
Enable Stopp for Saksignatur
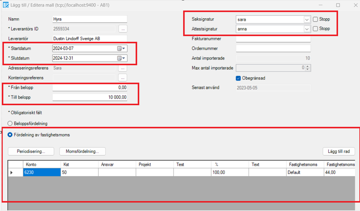[315, 19]
